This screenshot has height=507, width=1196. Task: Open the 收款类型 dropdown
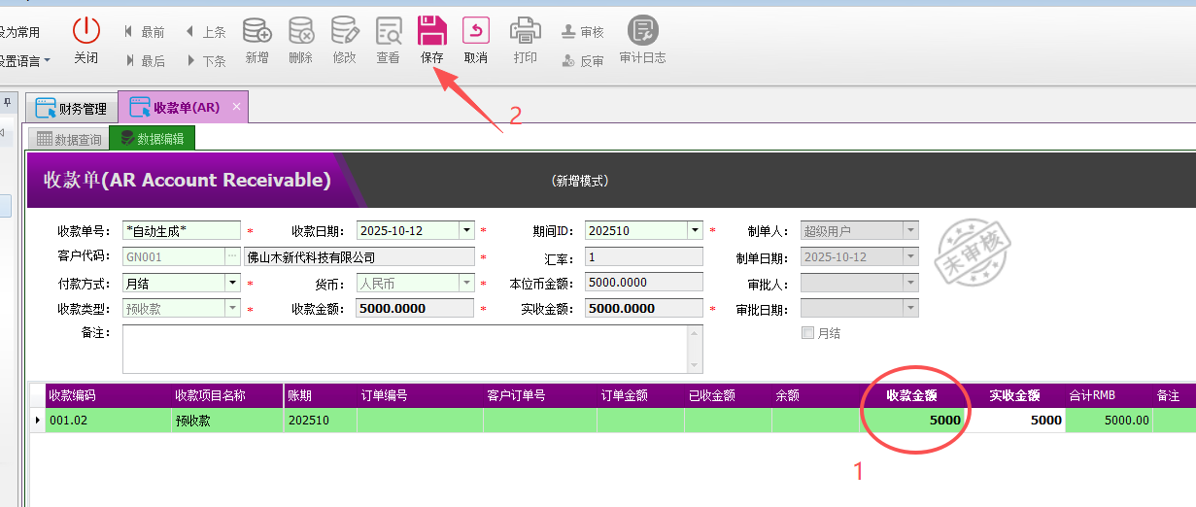[x=232, y=309]
